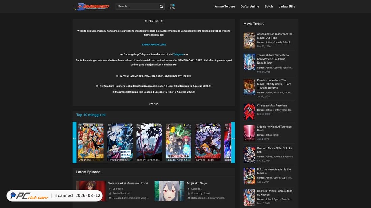Open Tensei shitara Slime Movie 2 title

pyautogui.click(x=273, y=59)
